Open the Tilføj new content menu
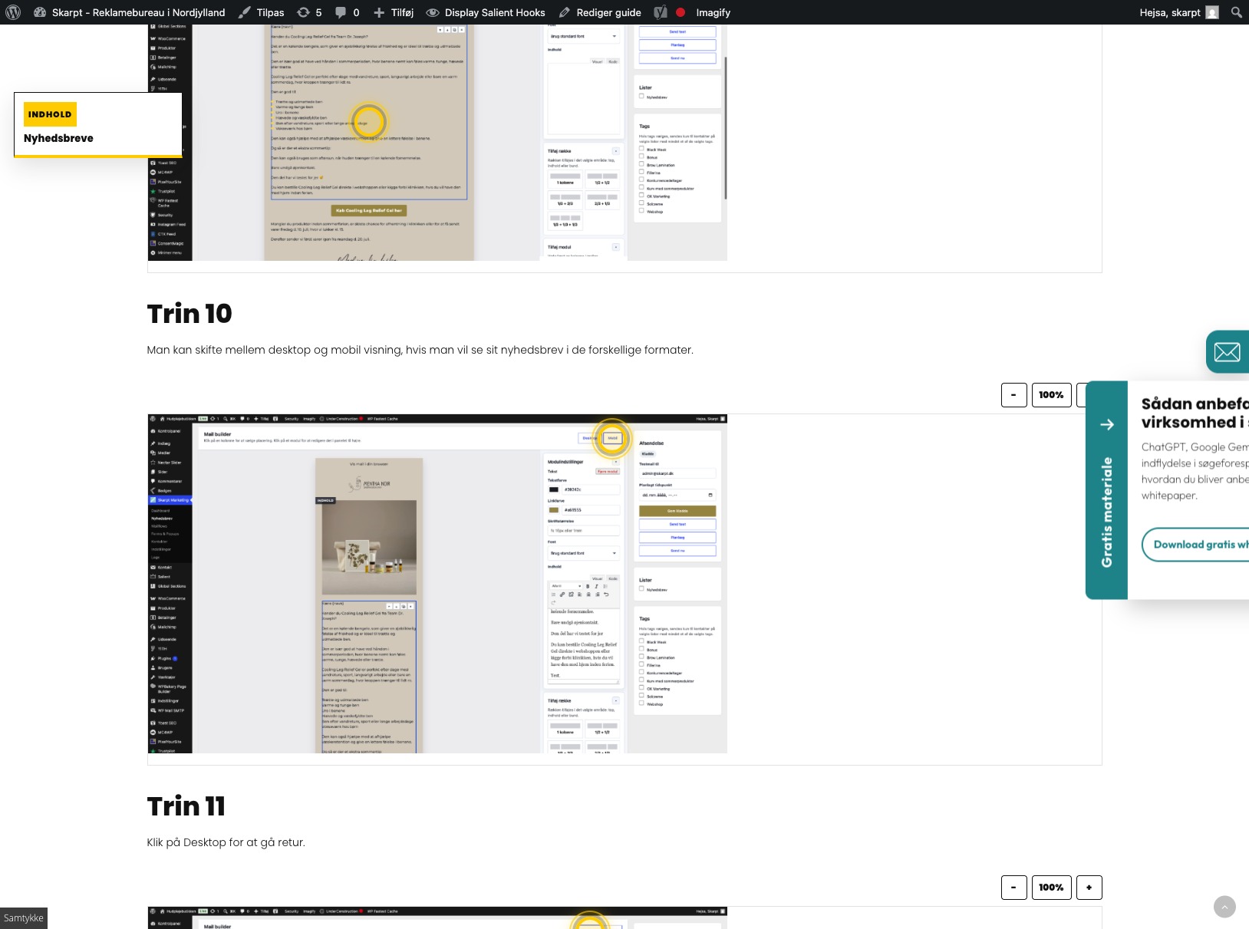This screenshot has width=1249, height=929. [x=394, y=12]
